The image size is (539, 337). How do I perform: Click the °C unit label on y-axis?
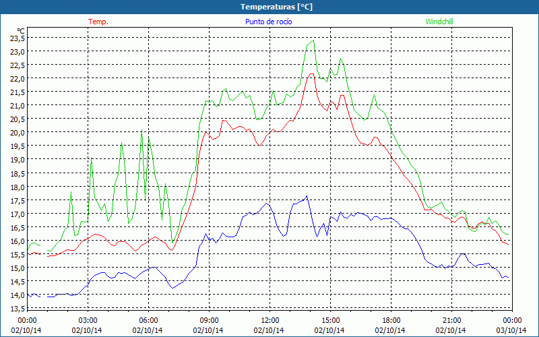click(21, 31)
